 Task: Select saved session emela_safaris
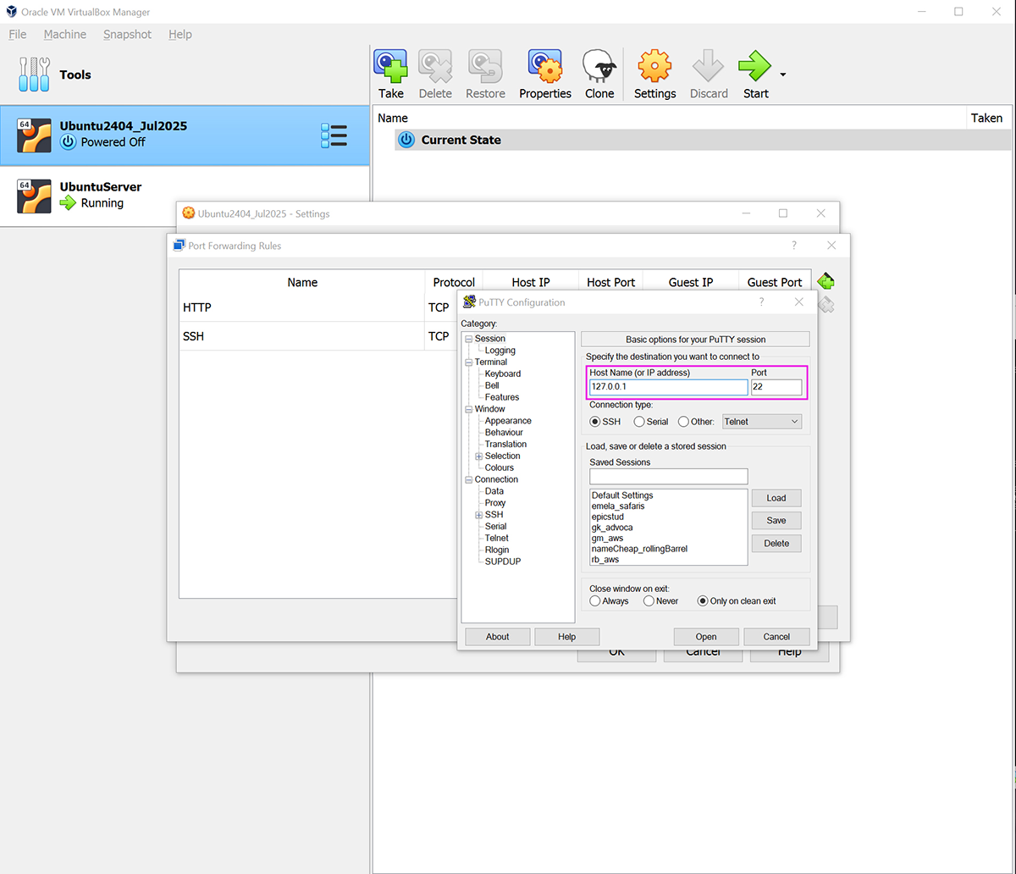618,506
